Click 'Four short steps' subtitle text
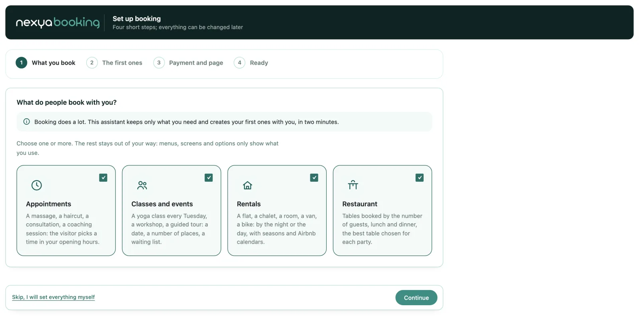The height and width of the screenshot is (324, 639). point(178,27)
